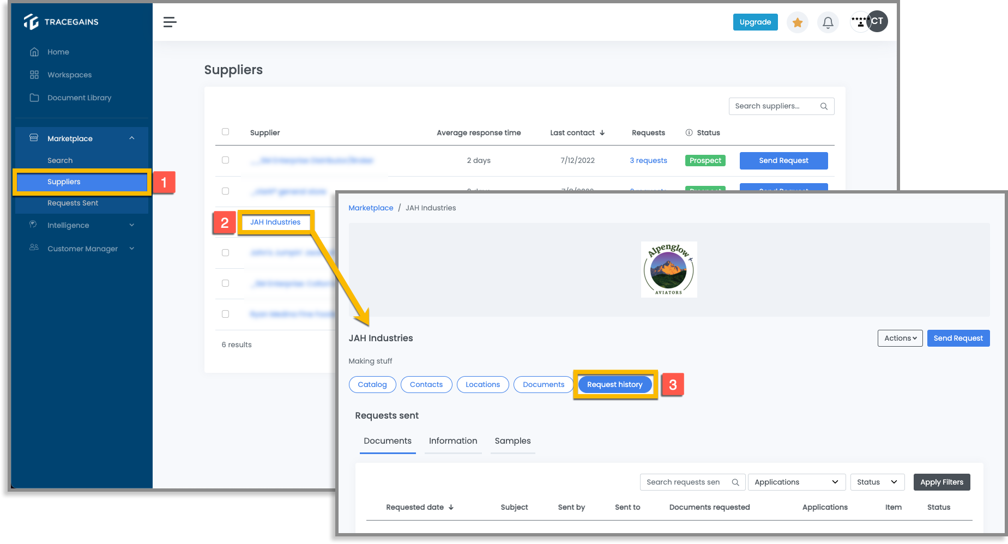
Task: Click the search suppliers magnifier icon
Action: (824, 106)
